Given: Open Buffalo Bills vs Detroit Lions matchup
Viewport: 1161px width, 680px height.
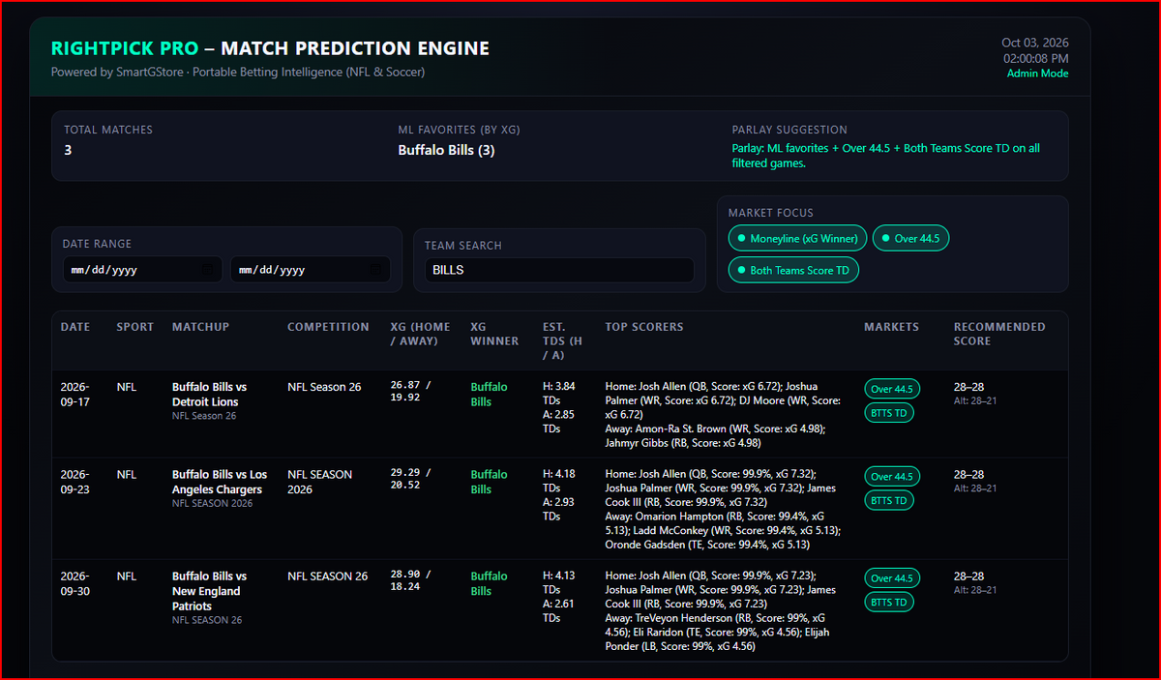Looking at the screenshot, I should click(x=210, y=394).
